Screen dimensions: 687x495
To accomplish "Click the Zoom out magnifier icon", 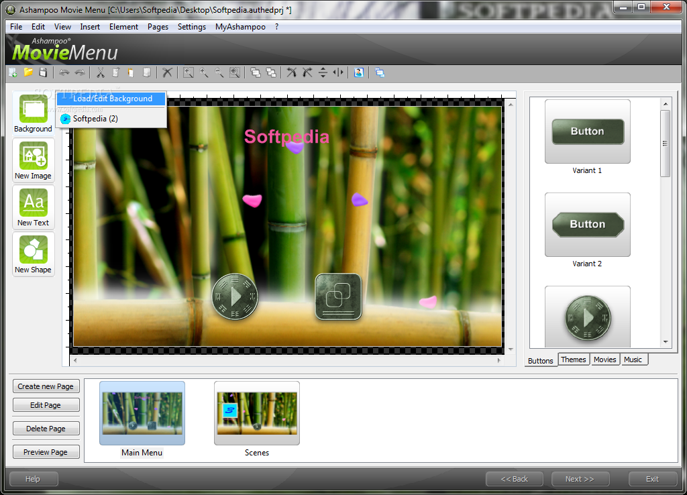I will click(219, 72).
